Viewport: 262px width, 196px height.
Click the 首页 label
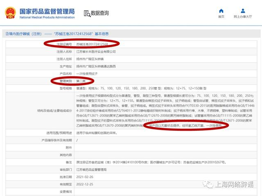click(x=221, y=16)
